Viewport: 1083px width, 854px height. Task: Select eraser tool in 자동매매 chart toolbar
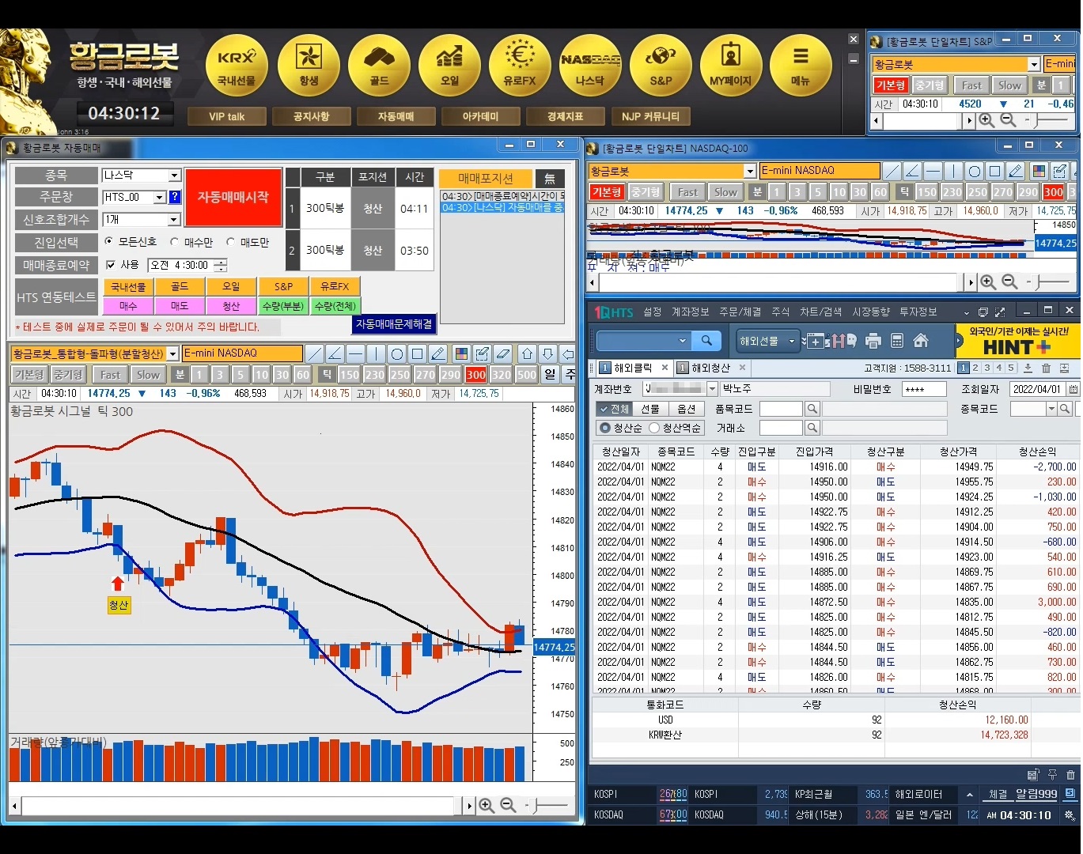point(502,353)
